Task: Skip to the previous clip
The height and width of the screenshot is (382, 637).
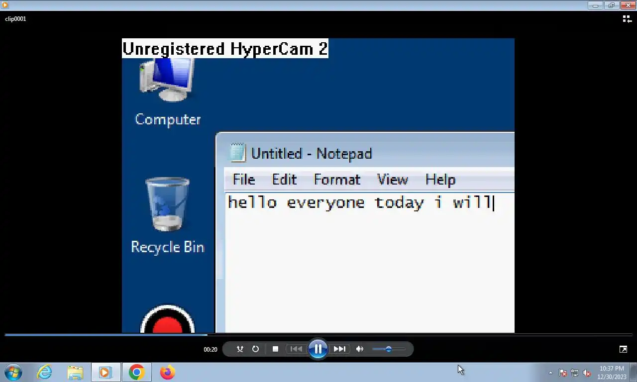Action: pos(296,349)
